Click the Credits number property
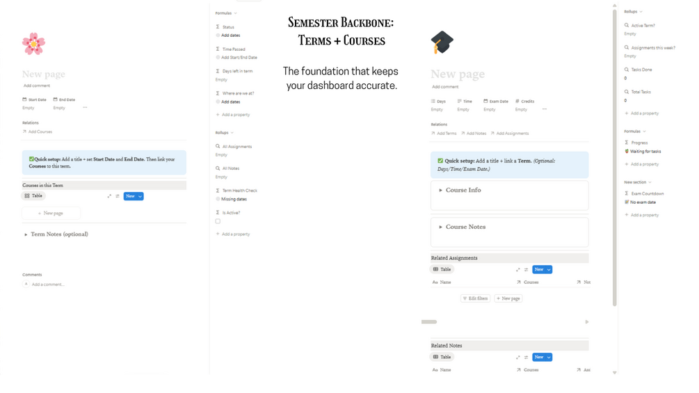 click(524, 102)
